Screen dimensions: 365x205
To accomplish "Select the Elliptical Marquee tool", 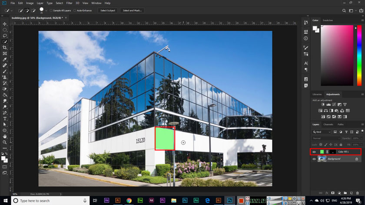I will tap(4, 30).
